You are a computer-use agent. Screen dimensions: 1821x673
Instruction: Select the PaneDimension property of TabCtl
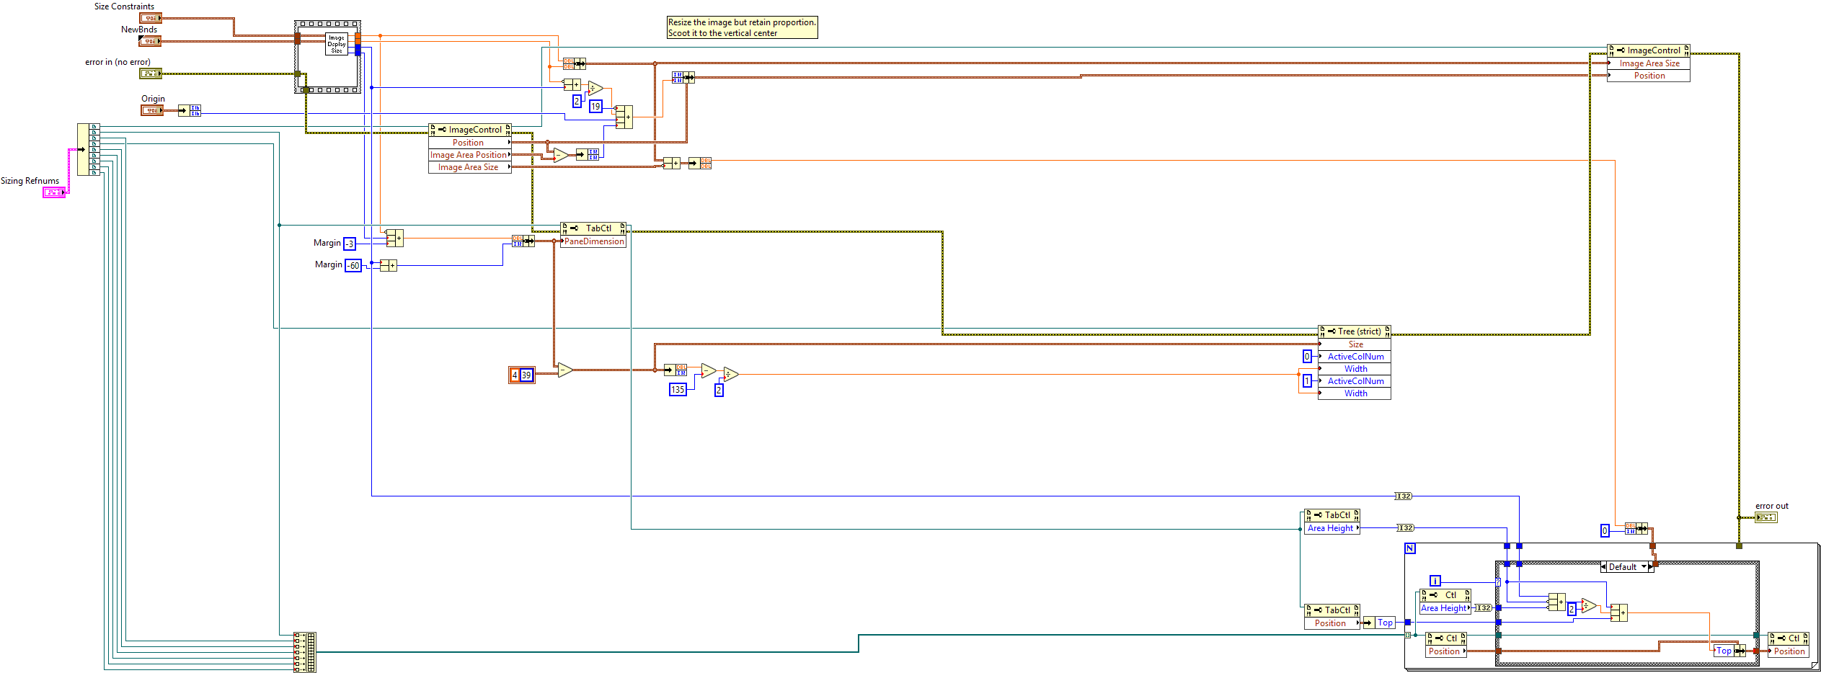pyautogui.click(x=593, y=241)
